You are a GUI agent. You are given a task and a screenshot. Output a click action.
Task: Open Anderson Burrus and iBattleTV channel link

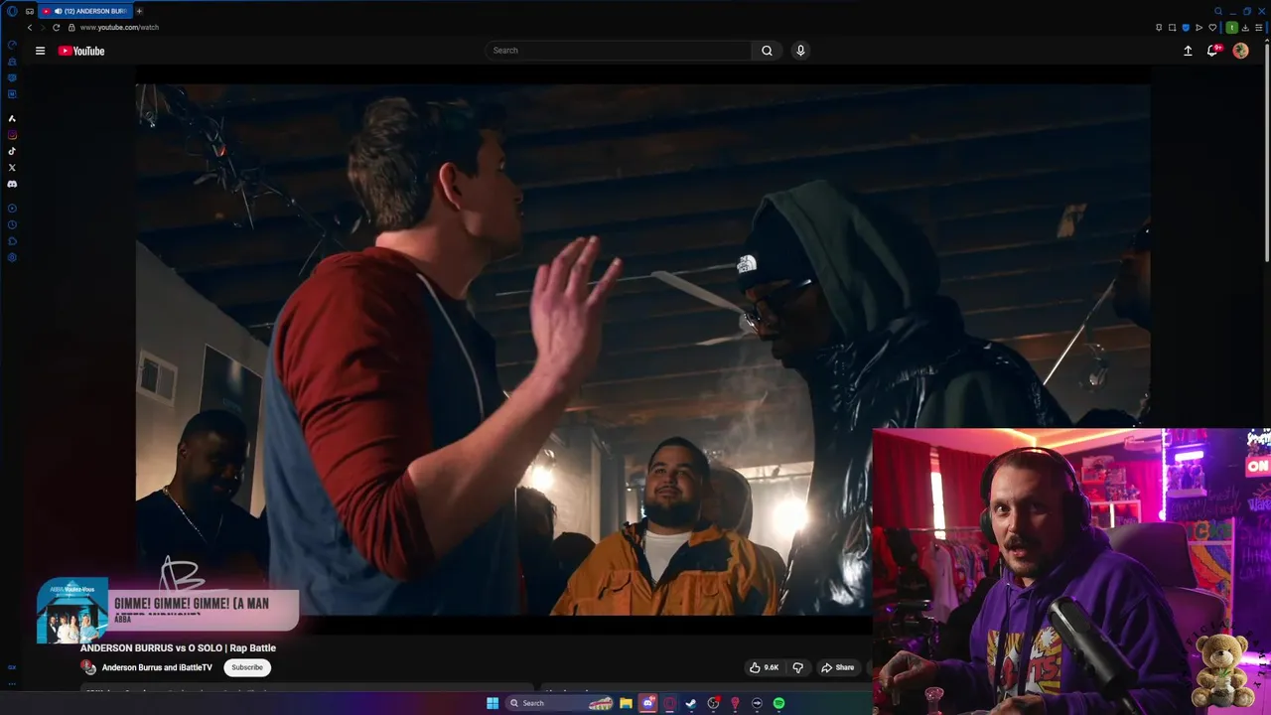pos(157,667)
